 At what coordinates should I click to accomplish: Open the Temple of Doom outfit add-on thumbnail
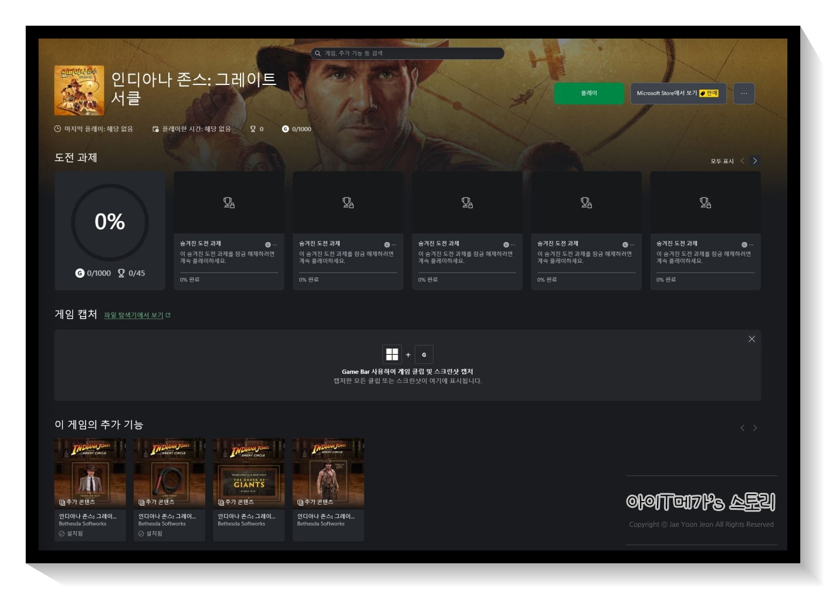pos(329,473)
